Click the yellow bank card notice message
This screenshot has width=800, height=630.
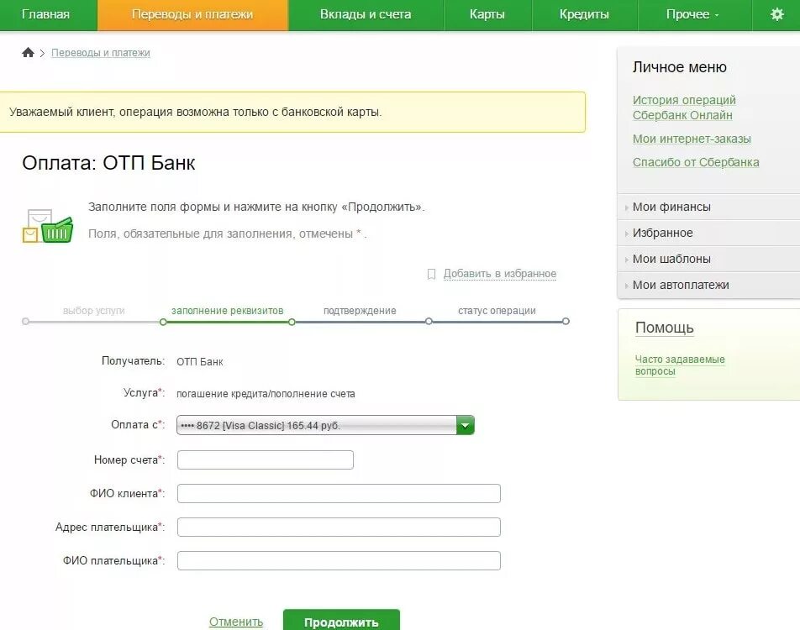292,112
